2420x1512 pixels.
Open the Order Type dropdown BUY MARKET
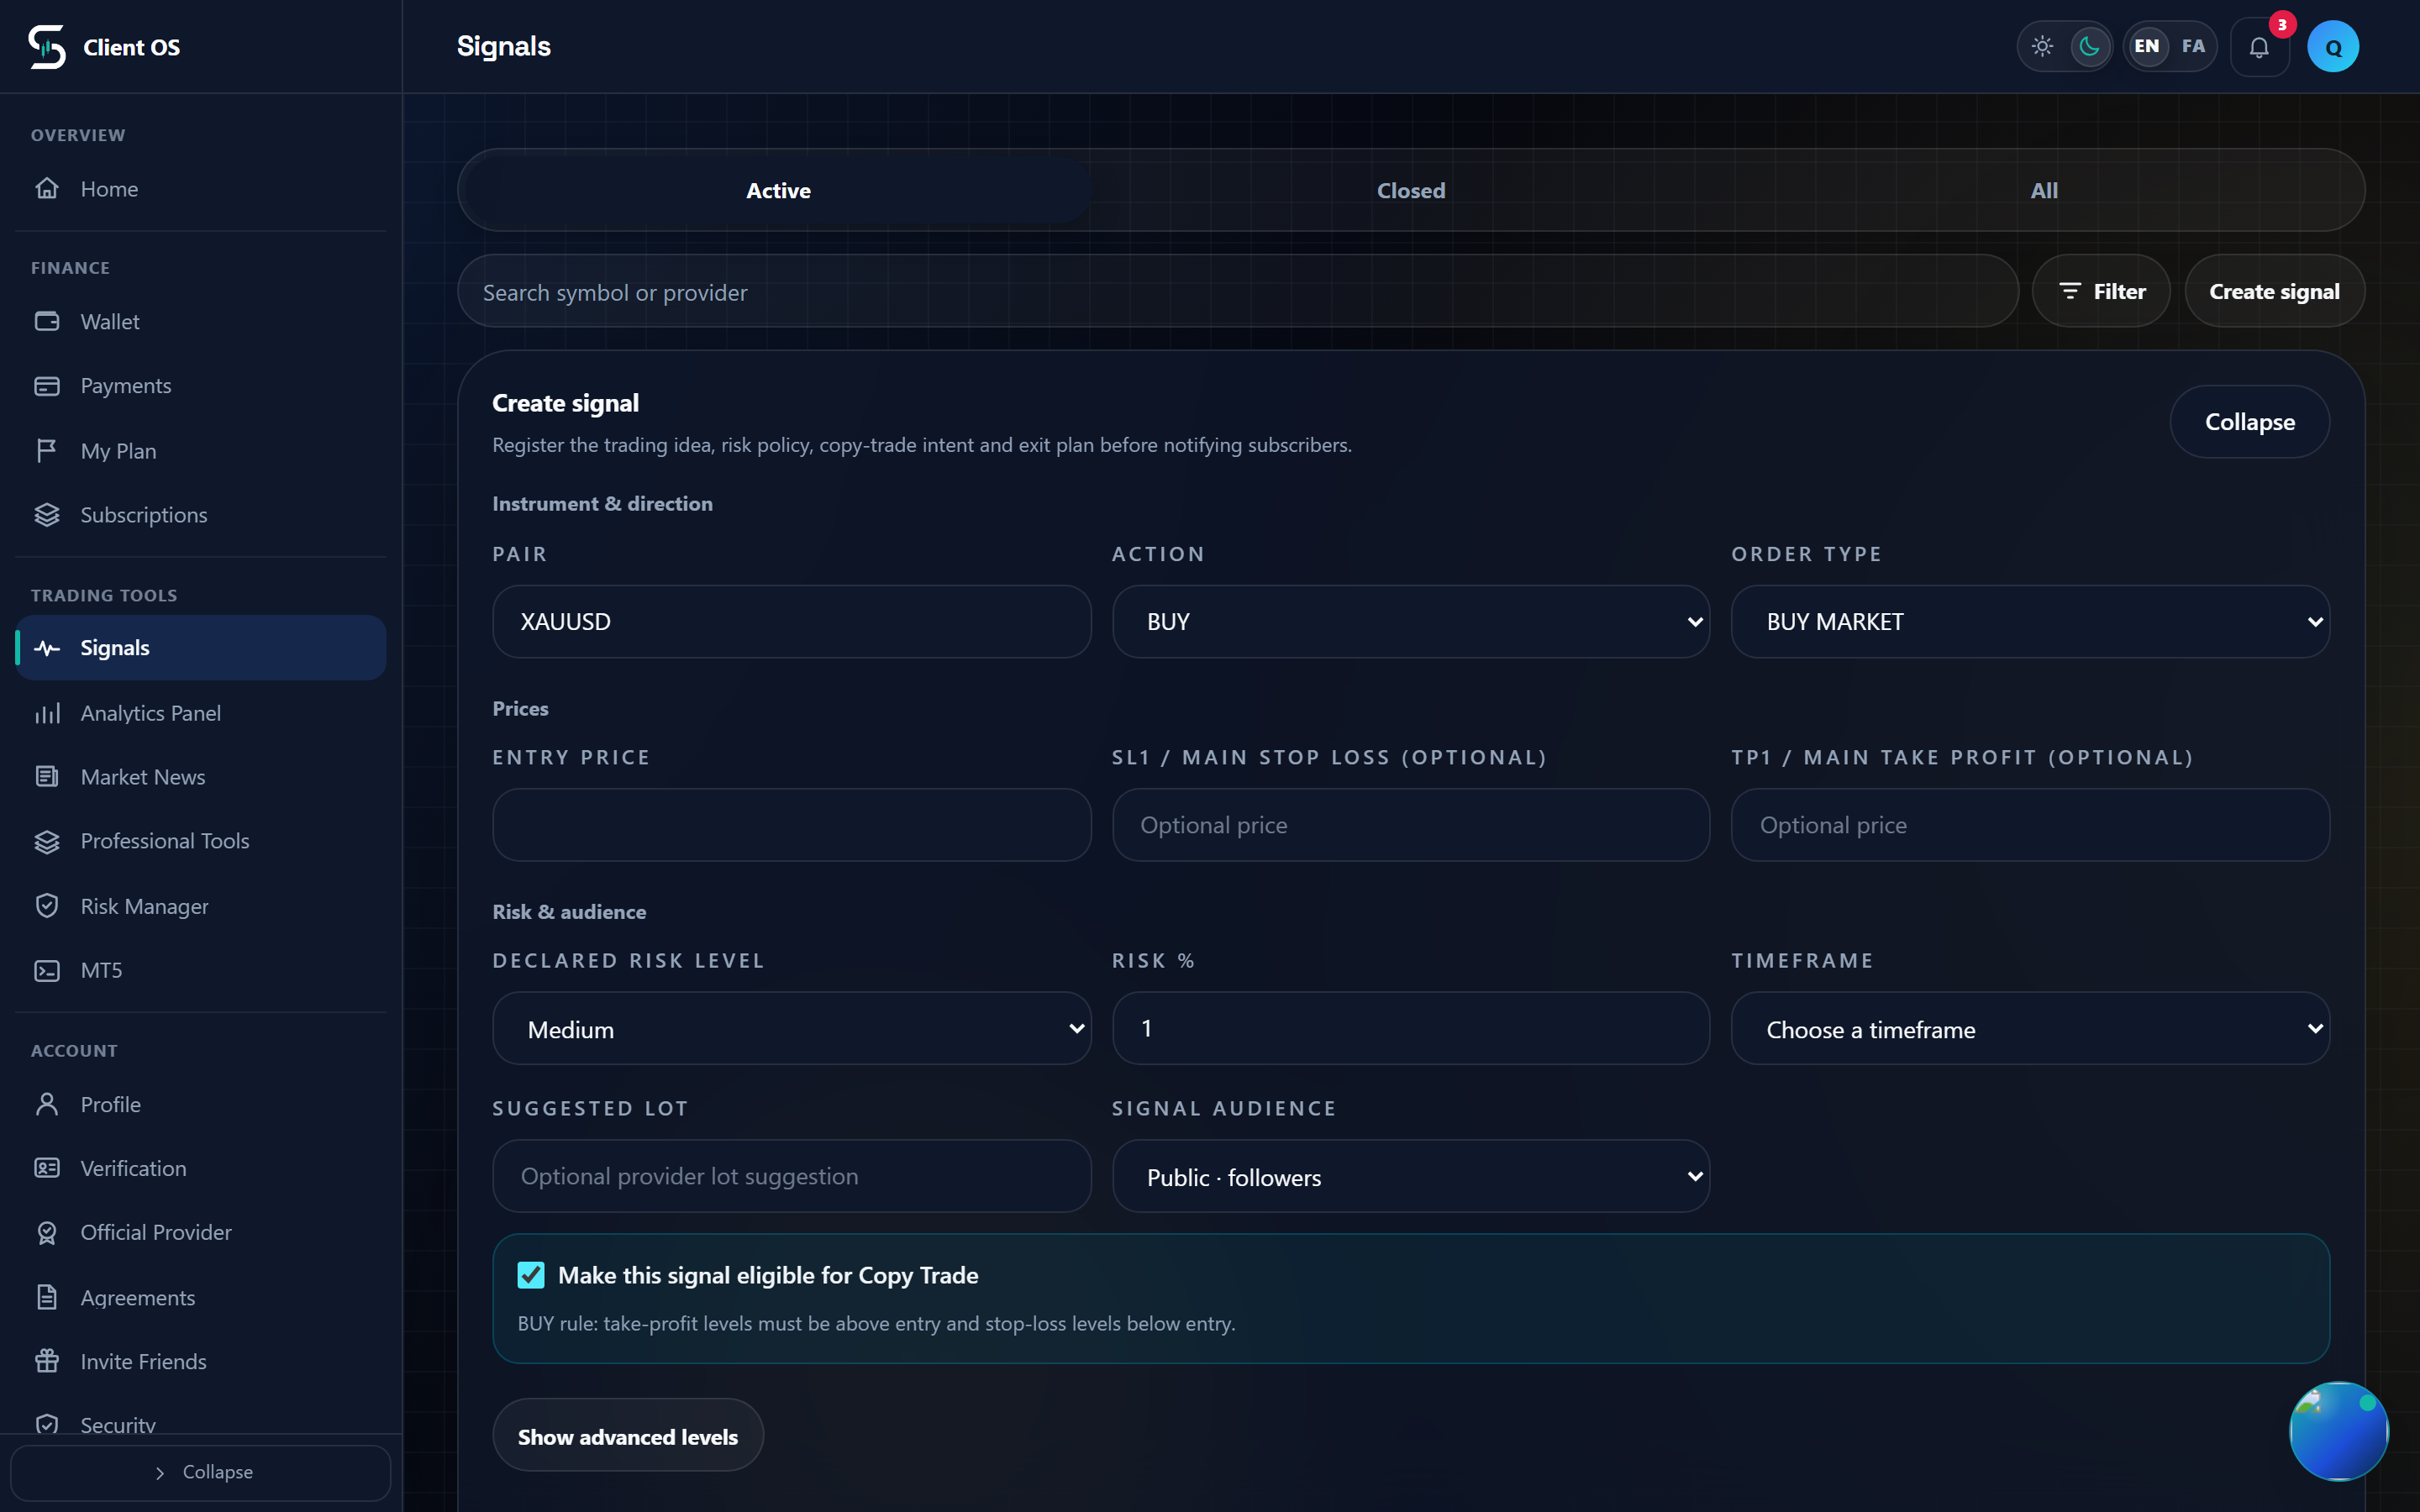(x=2030, y=622)
